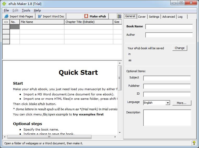Click the Chapter Title (Editable) column header

pos(89,22)
